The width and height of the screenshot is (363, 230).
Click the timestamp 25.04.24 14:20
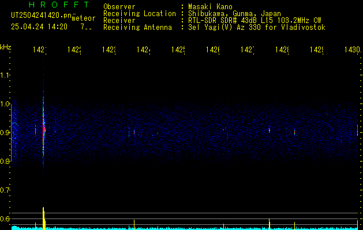[x=39, y=27]
